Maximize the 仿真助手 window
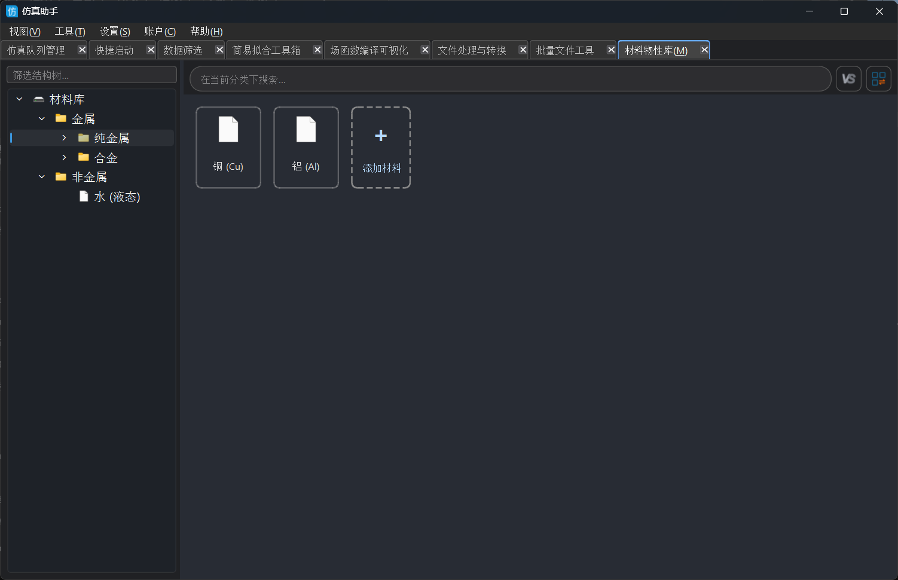This screenshot has height=580, width=898. 844,11
